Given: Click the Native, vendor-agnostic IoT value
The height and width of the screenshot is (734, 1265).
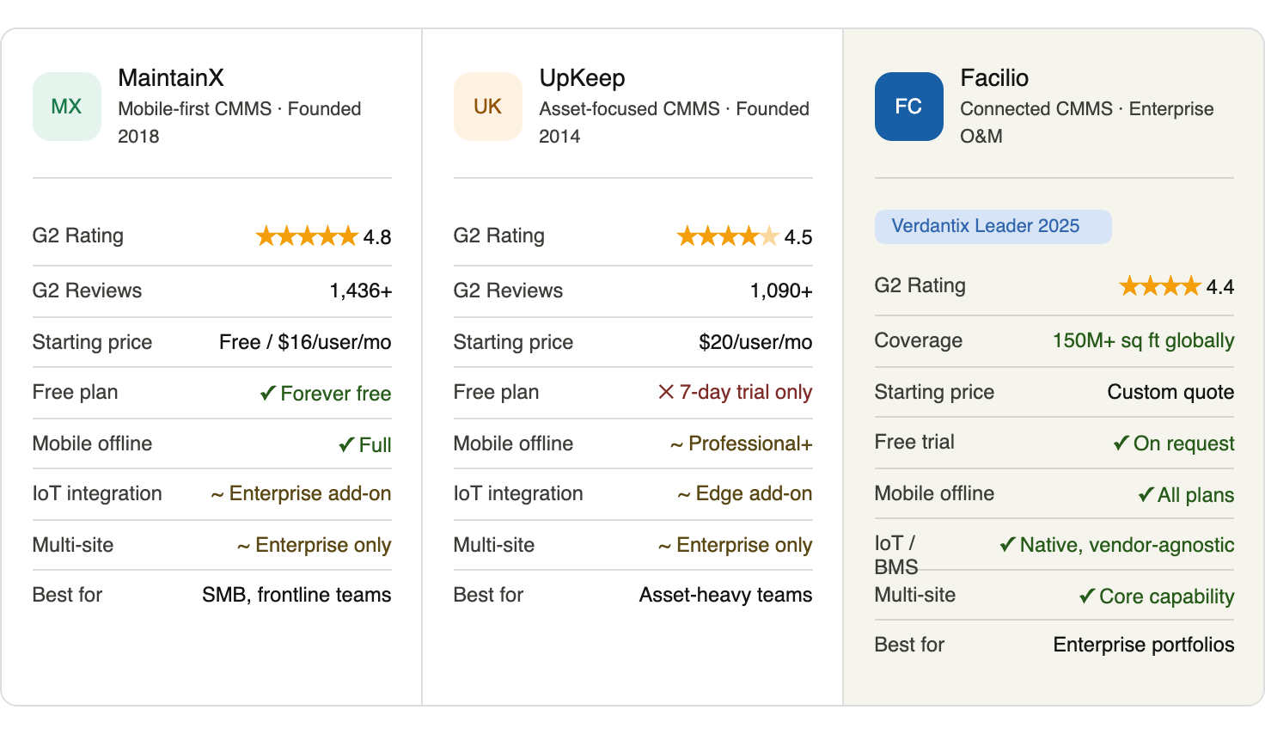Looking at the screenshot, I should (1117, 545).
